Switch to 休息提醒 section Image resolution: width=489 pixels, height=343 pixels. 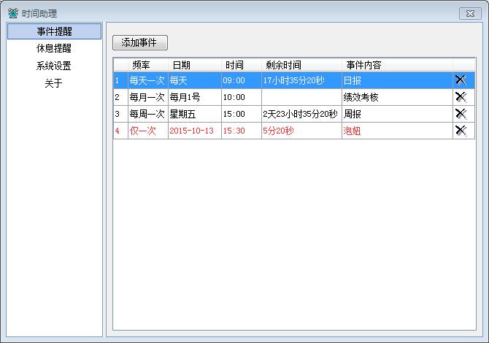[54, 48]
